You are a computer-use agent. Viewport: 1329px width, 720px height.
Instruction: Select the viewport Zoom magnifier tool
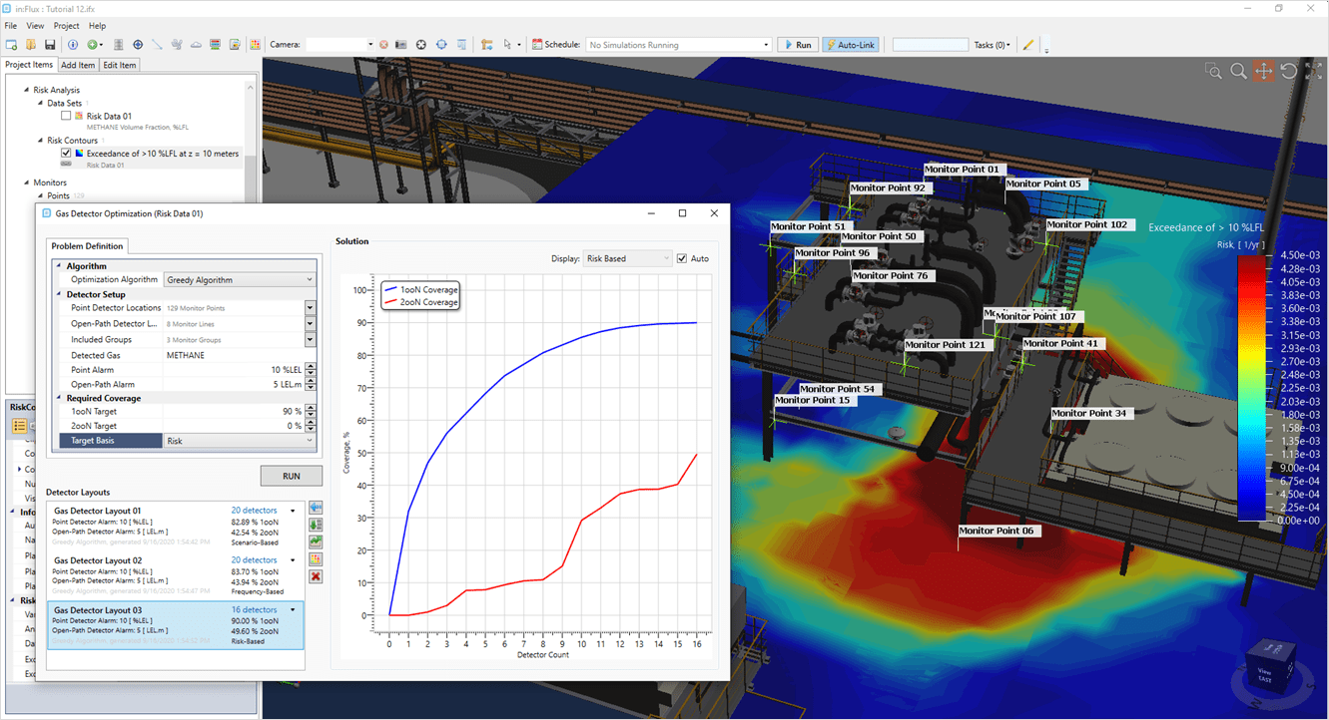click(1238, 71)
